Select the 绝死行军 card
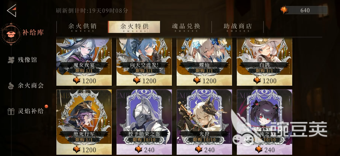The height and width of the screenshot is (156, 340). 84,122
